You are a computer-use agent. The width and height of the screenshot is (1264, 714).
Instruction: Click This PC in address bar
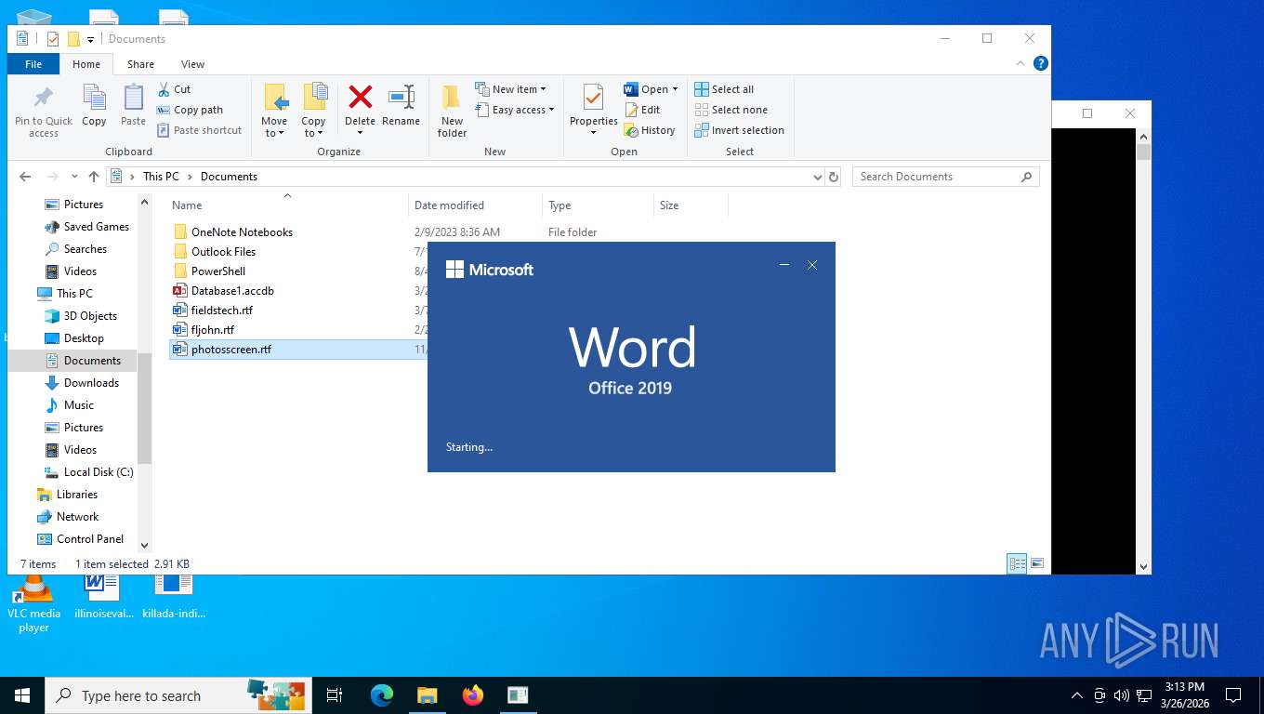(x=161, y=177)
